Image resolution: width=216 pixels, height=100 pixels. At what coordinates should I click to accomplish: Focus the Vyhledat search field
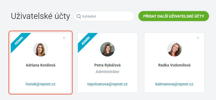104,16
